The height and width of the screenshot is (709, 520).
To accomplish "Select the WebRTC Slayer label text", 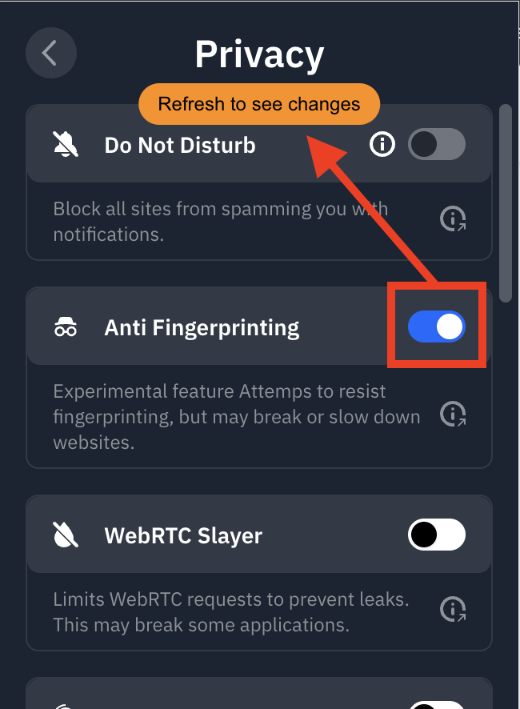I will click(183, 535).
